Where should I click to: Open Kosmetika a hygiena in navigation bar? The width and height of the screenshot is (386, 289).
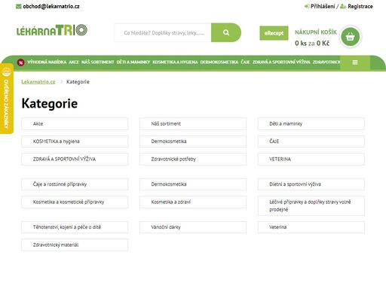coord(175,62)
